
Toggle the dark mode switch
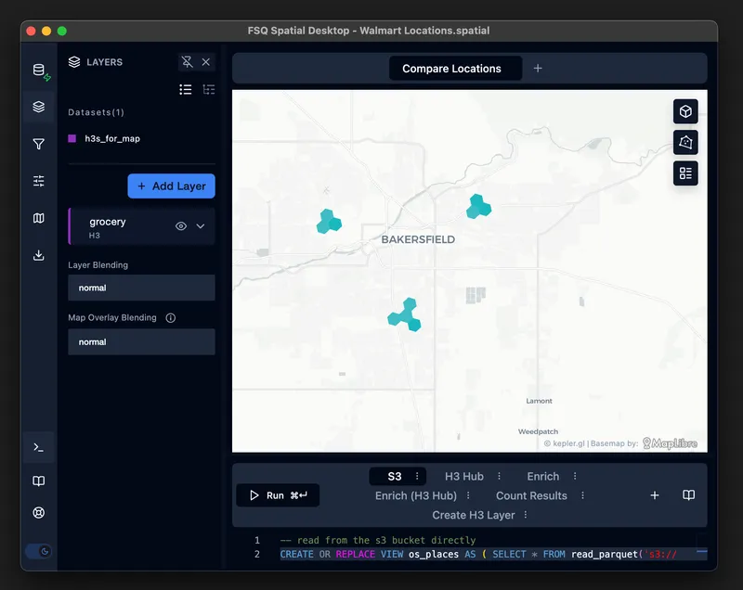tap(39, 551)
